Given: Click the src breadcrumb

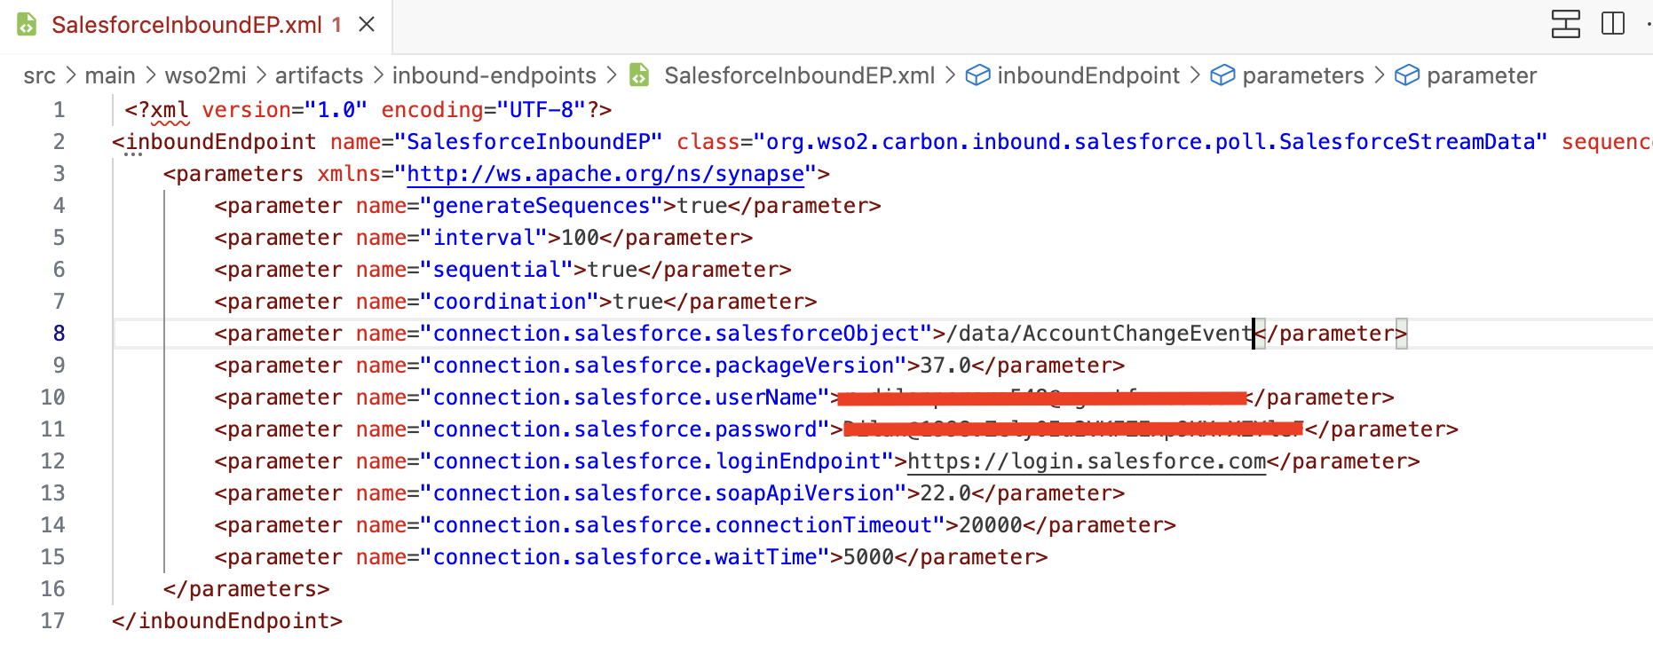Looking at the screenshot, I should tap(40, 75).
